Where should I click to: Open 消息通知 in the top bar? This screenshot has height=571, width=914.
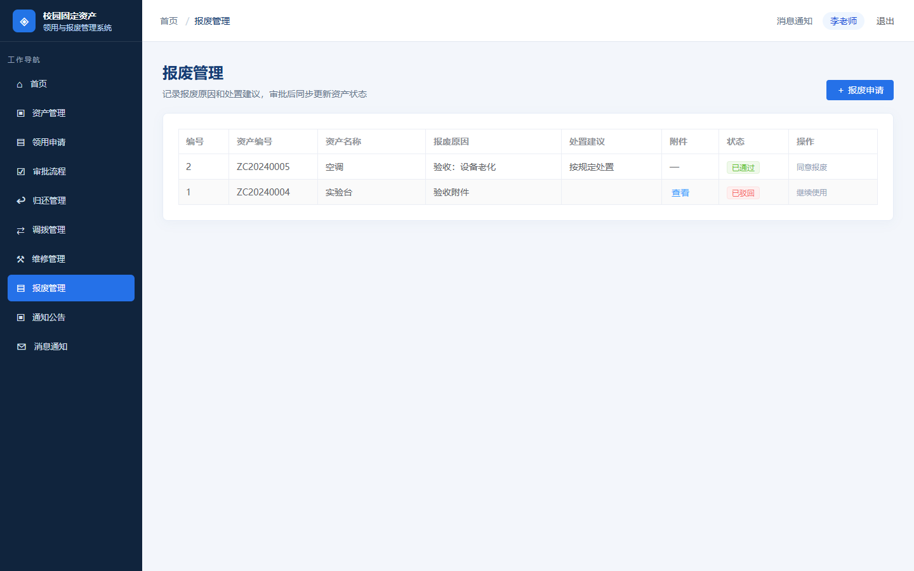pos(795,21)
